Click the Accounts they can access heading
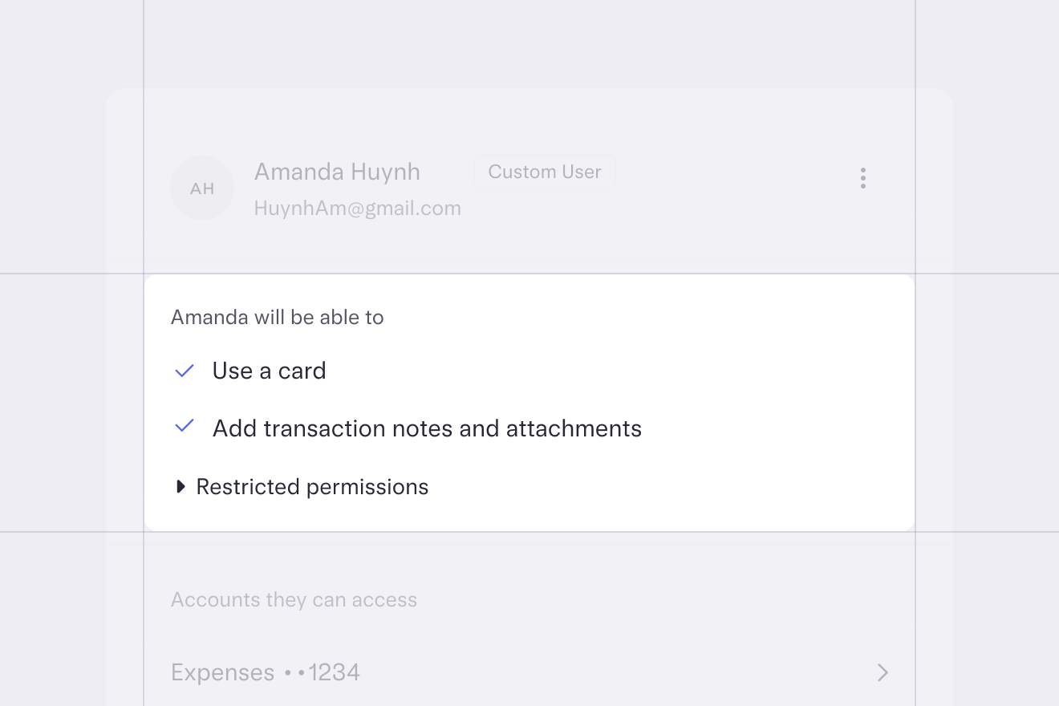The width and height of the screenshot is (1059, 706). 294,600
